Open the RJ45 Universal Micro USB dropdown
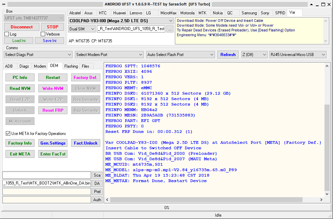Image resolution: width=333 pixels, height=219 pixels. [x=298, y=55]
